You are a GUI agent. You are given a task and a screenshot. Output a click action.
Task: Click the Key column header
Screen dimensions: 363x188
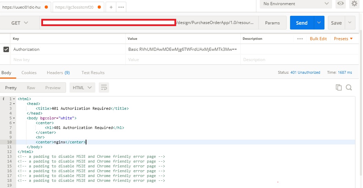pyautogui.click(x=16, y=38)
